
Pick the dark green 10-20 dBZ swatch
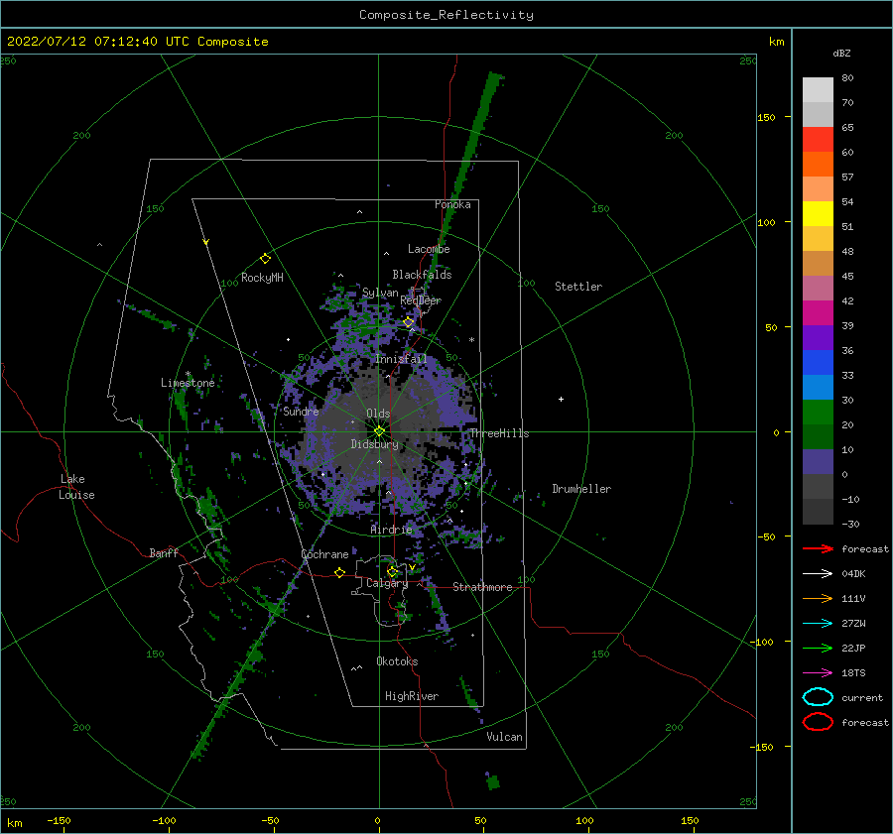pyautogui.click(x=818, y=436)
